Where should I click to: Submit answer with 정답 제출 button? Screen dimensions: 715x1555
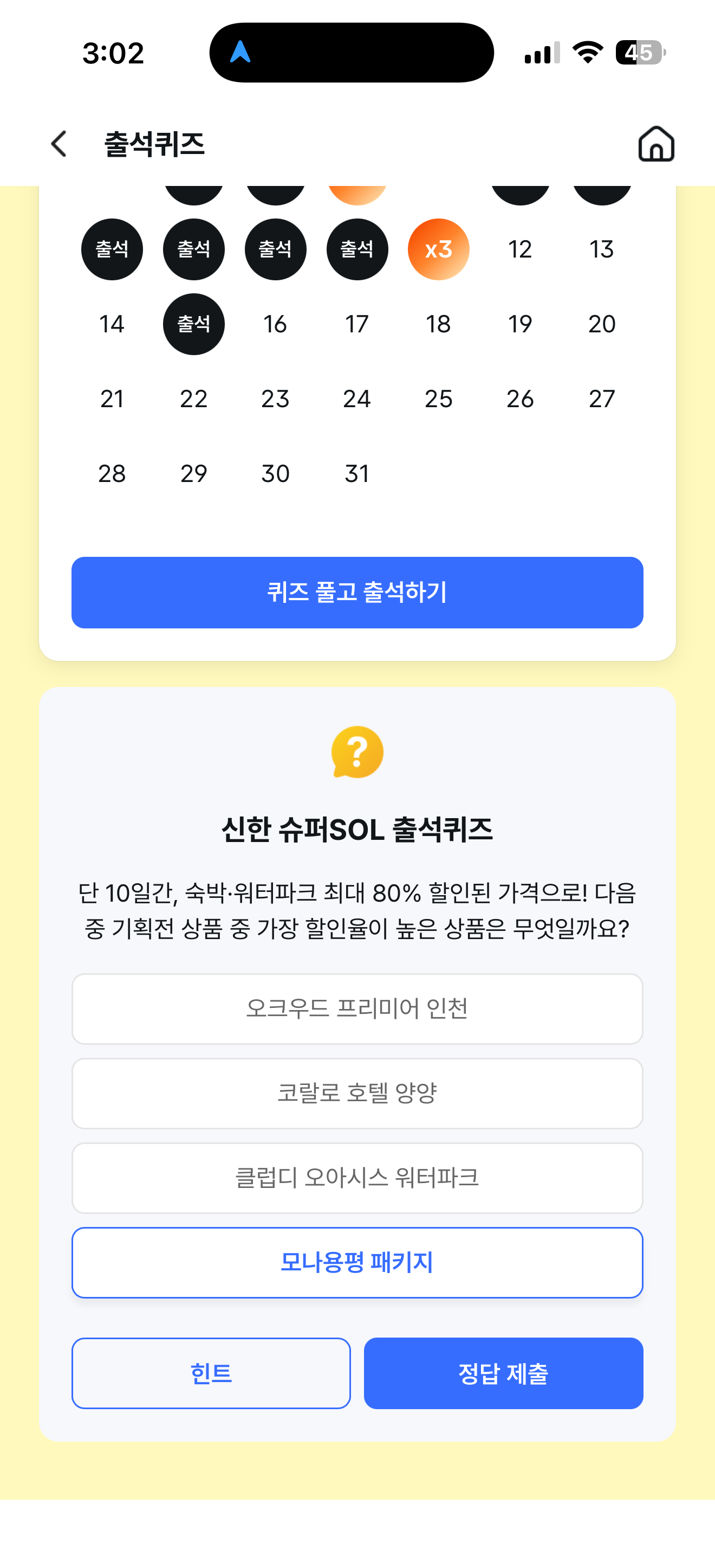tap(503, 1373)
